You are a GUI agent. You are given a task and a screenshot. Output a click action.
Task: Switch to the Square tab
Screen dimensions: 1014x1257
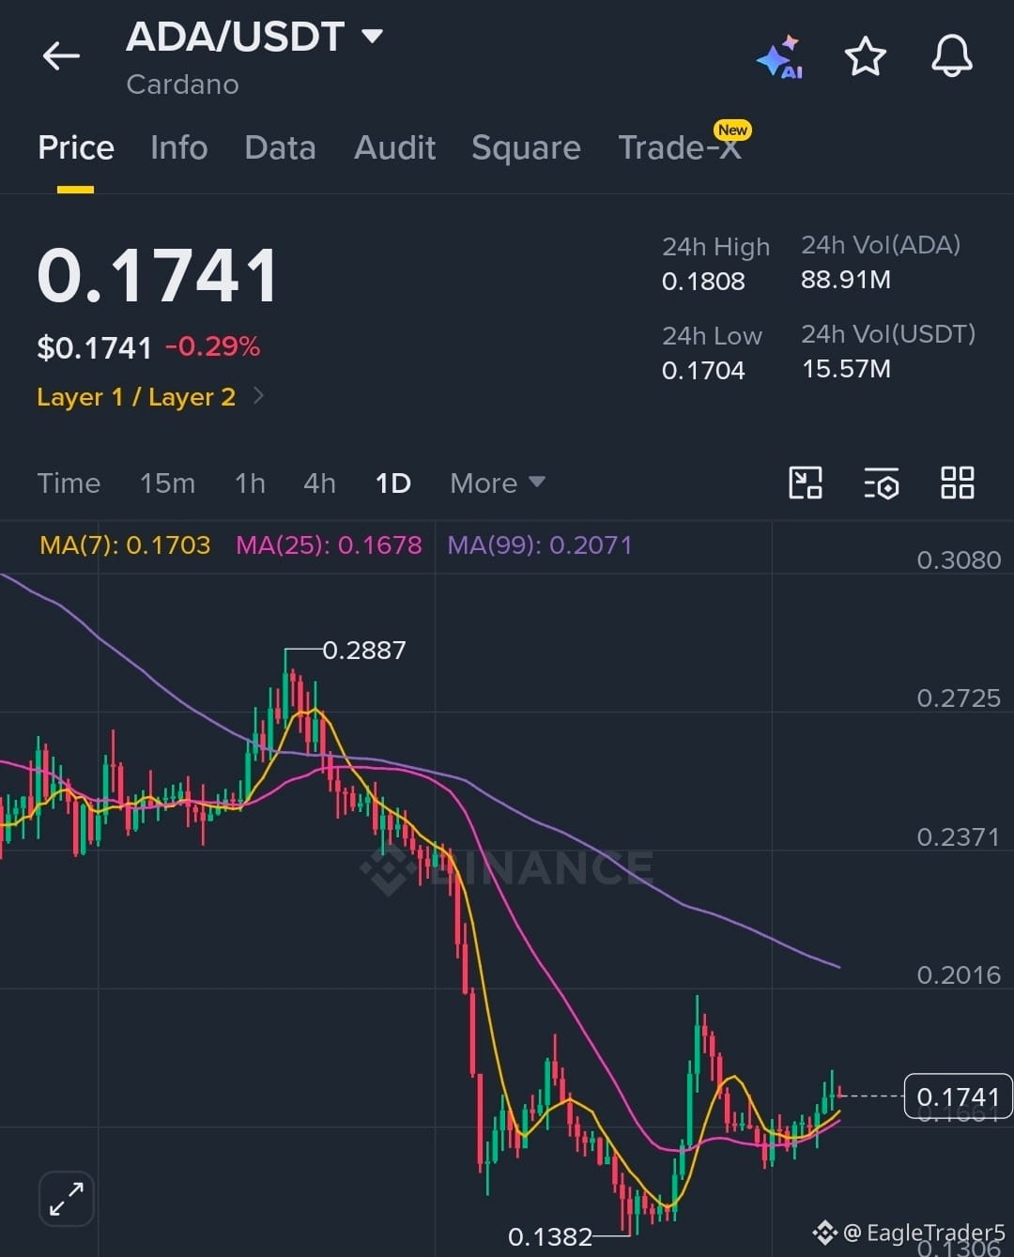click(526, 147)
